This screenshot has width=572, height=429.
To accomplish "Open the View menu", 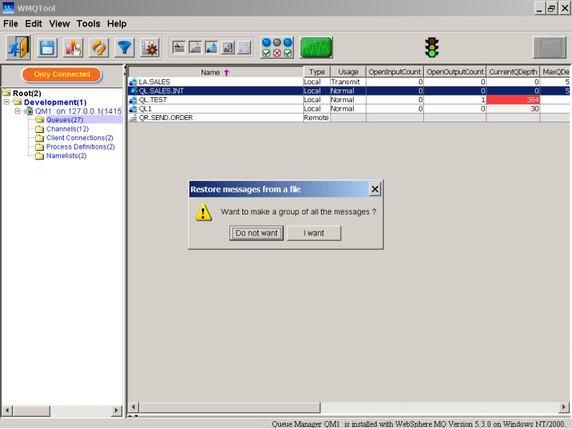I will (x=59, y=24).
